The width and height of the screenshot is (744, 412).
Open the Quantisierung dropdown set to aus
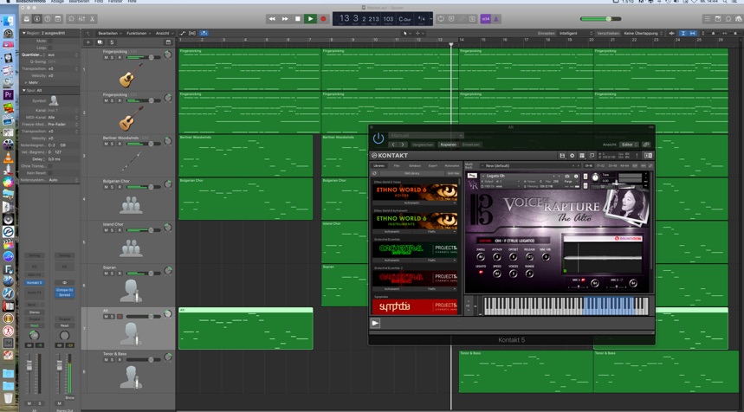pyautogui.click(x=62, y=55)
